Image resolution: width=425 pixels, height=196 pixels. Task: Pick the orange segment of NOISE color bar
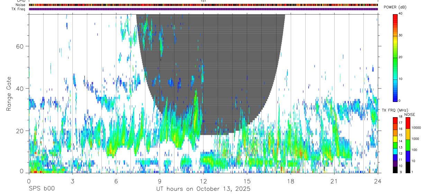(x=408, y=134)
